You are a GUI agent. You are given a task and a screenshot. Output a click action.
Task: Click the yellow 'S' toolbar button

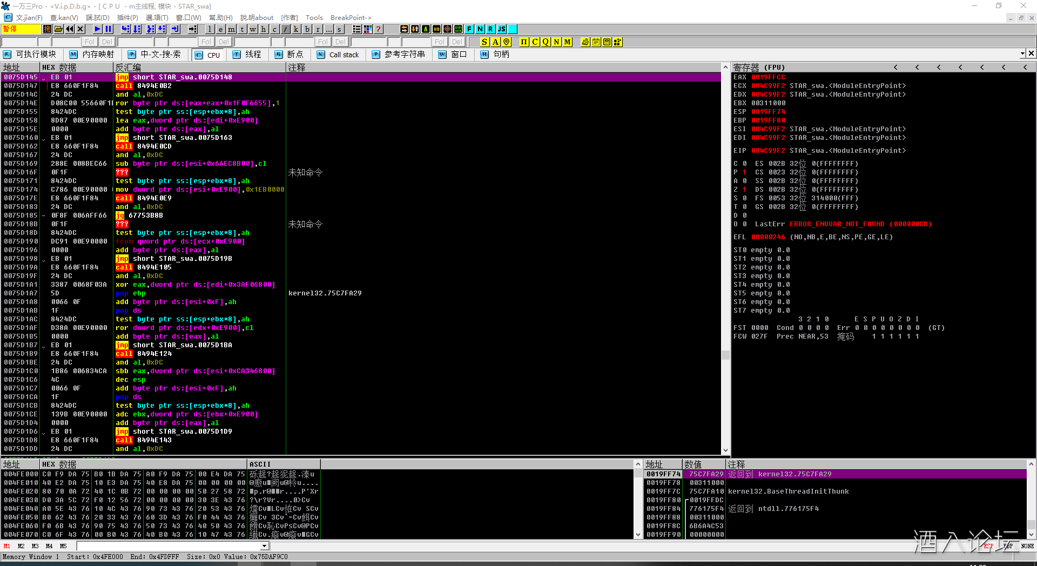coord(484,42)
